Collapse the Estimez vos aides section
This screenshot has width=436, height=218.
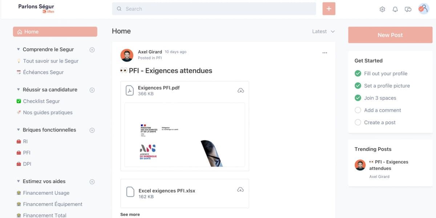19,181
